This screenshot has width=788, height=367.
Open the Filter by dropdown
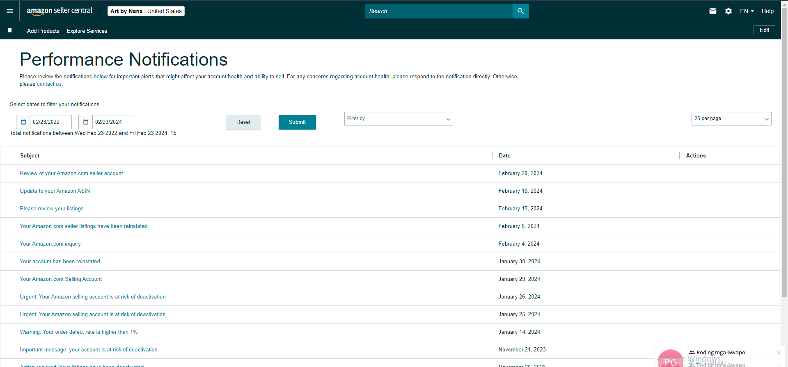coord(399,119)
